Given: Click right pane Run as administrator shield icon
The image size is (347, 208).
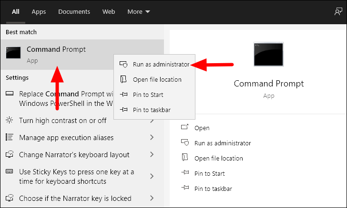Looking at the screenshot, I should pos(185,143).
